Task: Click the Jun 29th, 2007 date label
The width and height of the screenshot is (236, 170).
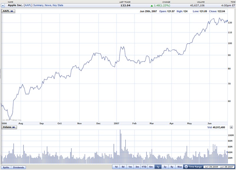Action: 148,11
